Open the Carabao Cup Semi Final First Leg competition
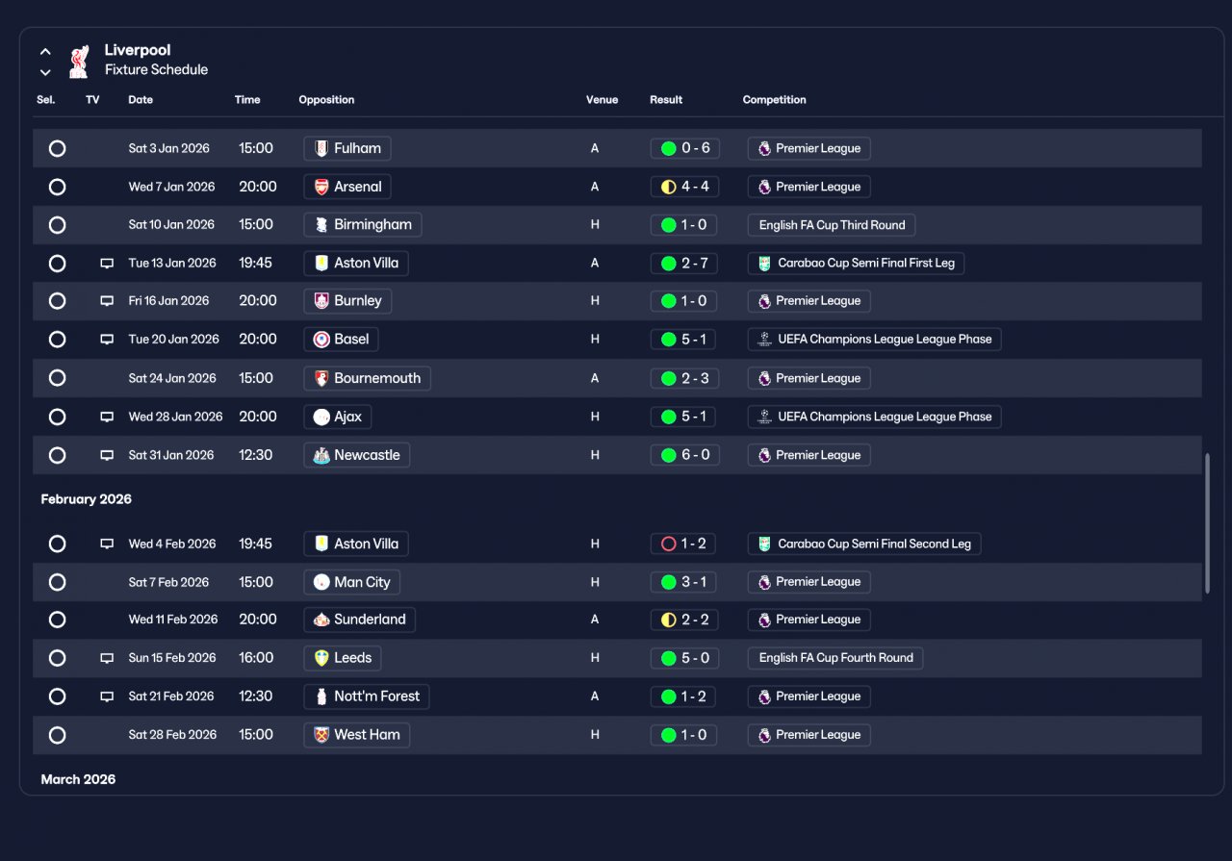The height and width of the screenshot is (861, 1232). [x=856, y=263]
